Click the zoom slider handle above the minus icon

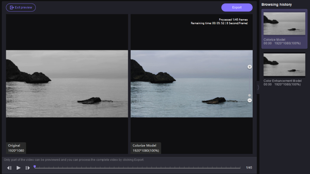(x=250, y=95)
